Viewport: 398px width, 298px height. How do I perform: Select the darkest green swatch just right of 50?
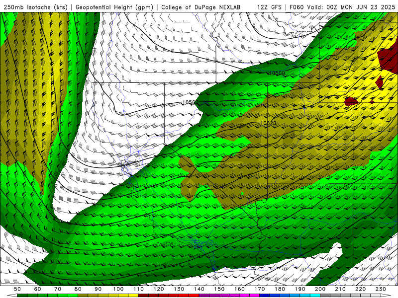click(22, 296)
